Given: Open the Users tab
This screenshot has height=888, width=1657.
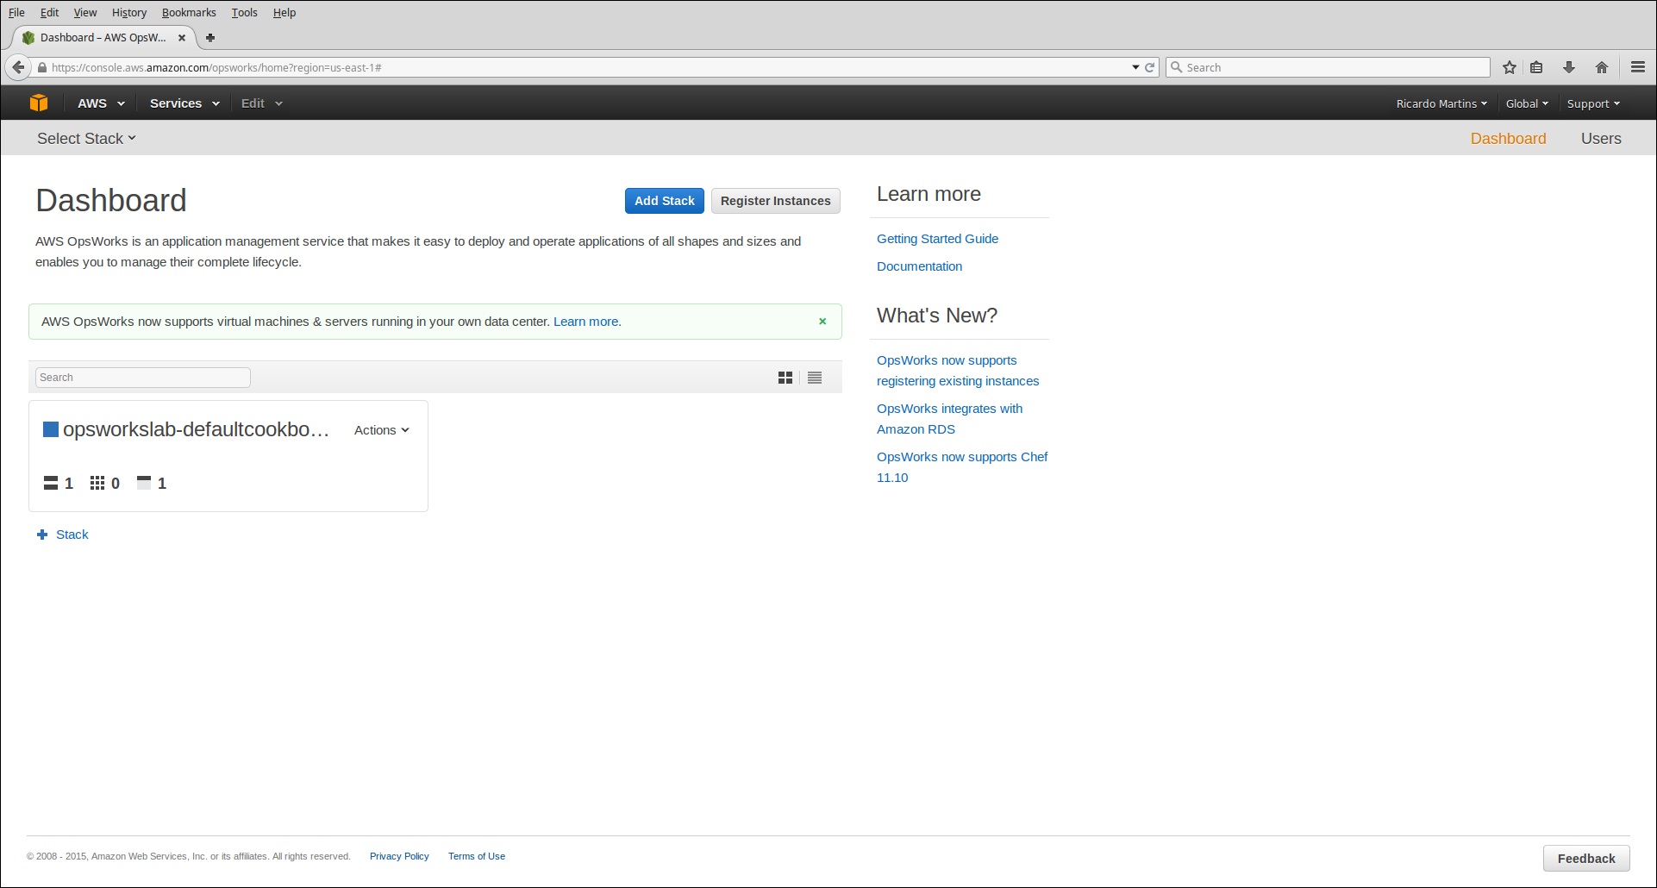Looking at the screenshot, I should [1601, 139].
